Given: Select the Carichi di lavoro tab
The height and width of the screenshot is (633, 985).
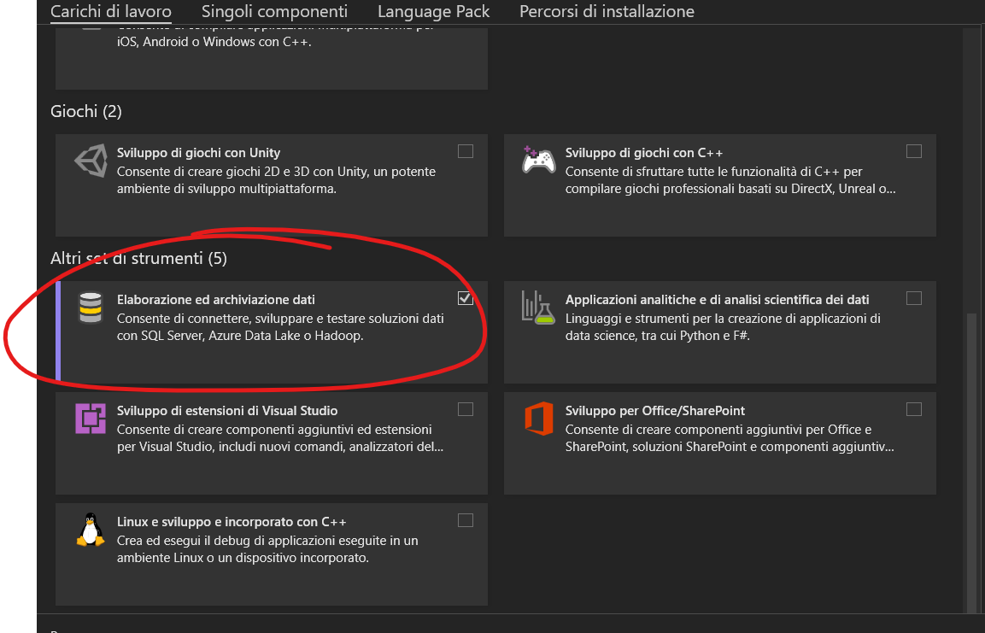Looking at the screenshot, I should tap(111, 11).
